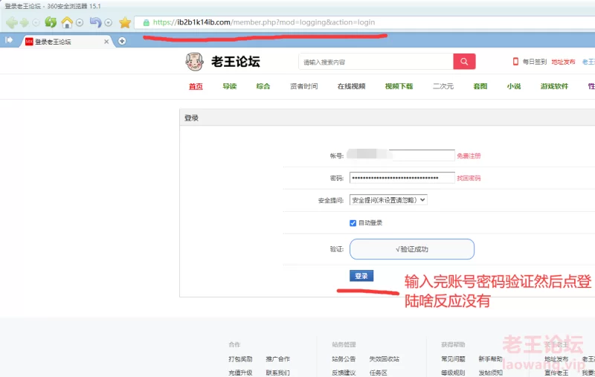Open the 视频下载 navigation item

coord(399,86)
